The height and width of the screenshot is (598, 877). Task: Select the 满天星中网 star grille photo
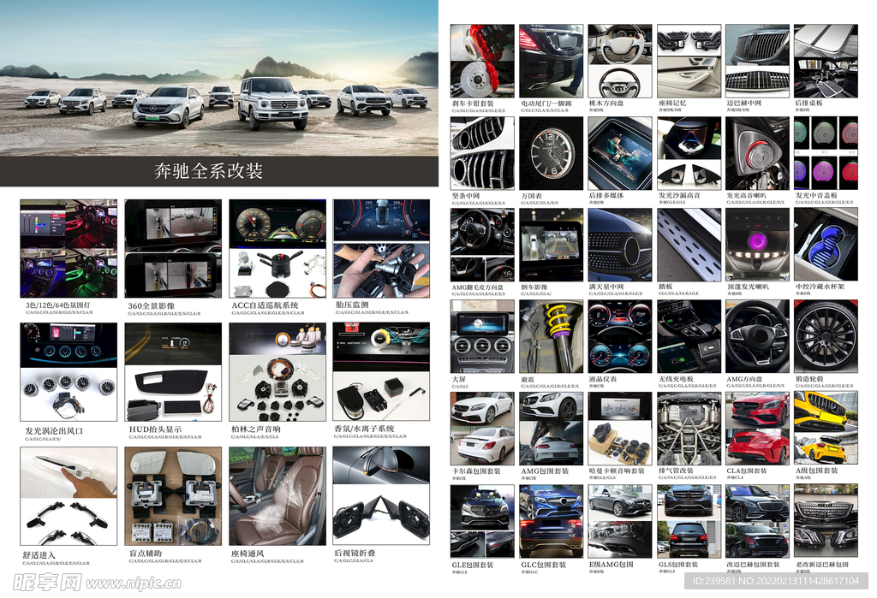pos(620,245)
